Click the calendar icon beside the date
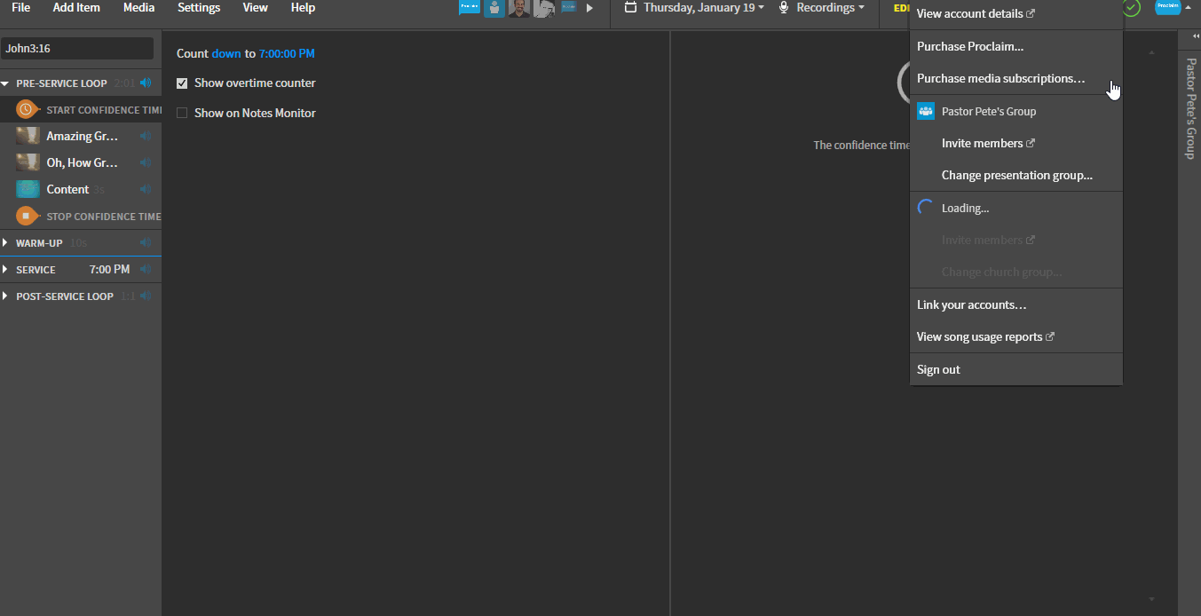 coord(631,8)
